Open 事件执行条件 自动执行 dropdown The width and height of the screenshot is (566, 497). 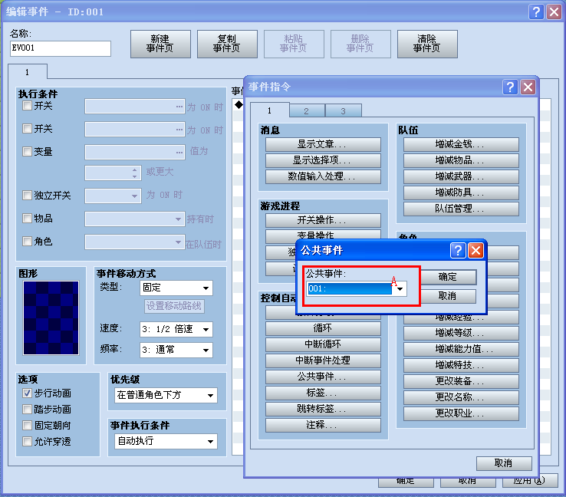[x=166, y=441]
